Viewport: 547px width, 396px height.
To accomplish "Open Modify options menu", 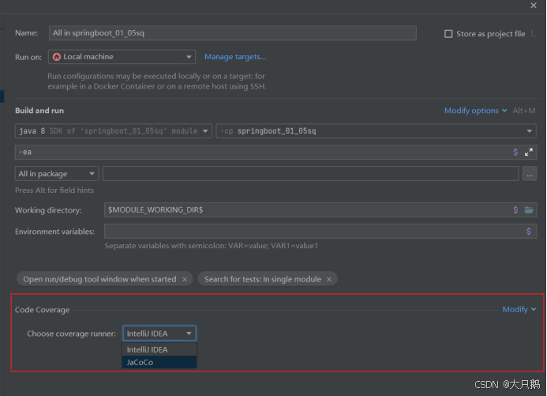I will click(475, 111).
